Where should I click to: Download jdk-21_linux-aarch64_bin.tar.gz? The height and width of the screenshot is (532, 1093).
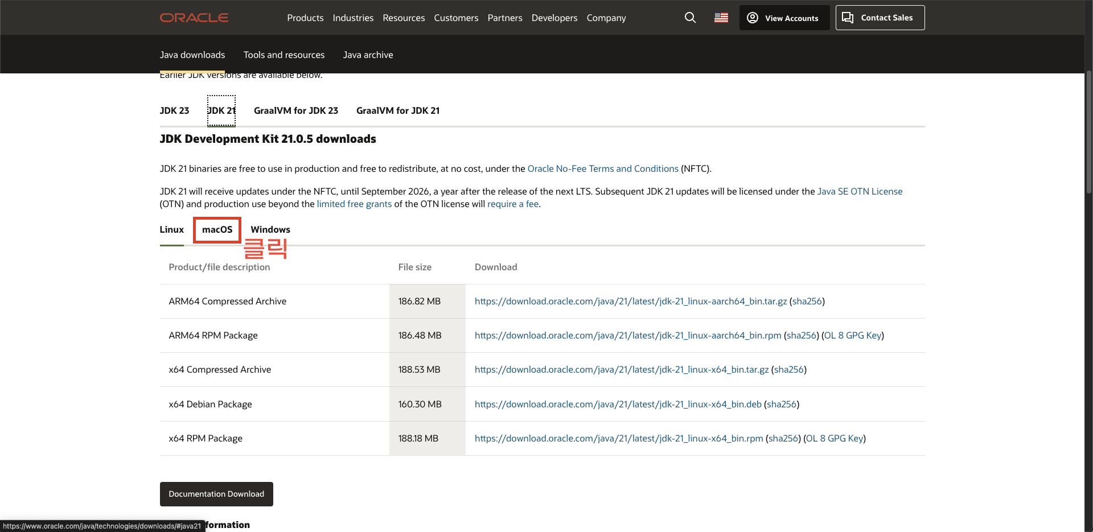[631, 301]
